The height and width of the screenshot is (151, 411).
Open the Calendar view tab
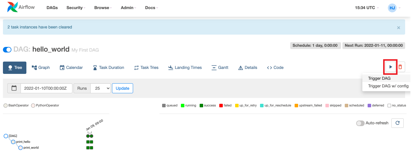tap(71, 67)
